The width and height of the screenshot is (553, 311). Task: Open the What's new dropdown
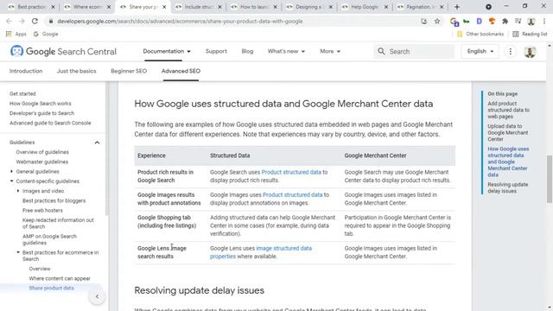[x=286, y=52]
